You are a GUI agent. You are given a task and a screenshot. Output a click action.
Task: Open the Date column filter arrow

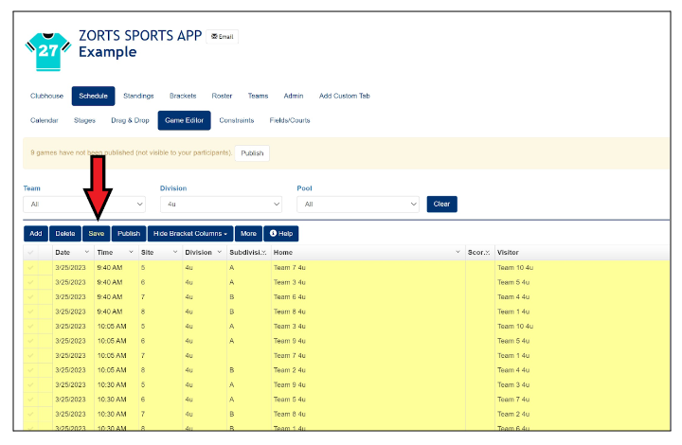(87, 253)
